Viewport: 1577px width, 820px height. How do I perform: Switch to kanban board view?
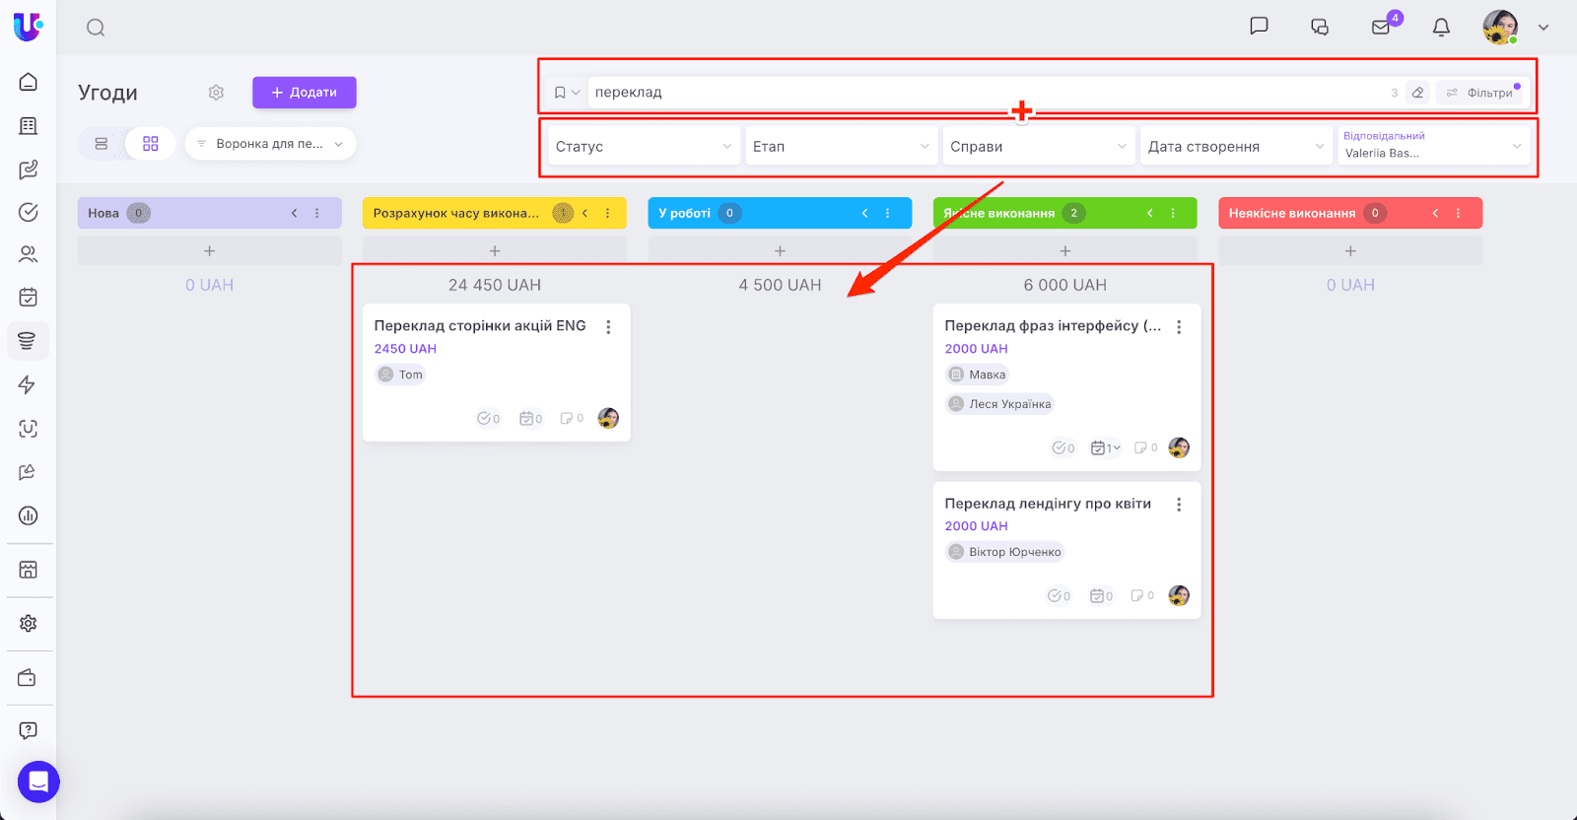click(x=150, y=144)
